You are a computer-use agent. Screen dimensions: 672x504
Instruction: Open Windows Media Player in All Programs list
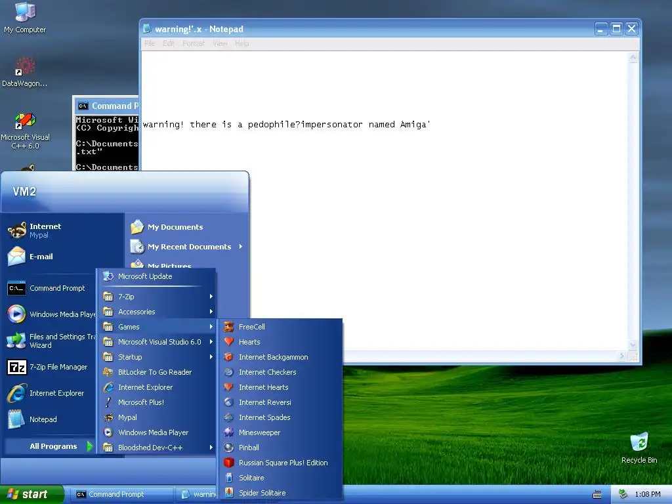click(156, 432)
